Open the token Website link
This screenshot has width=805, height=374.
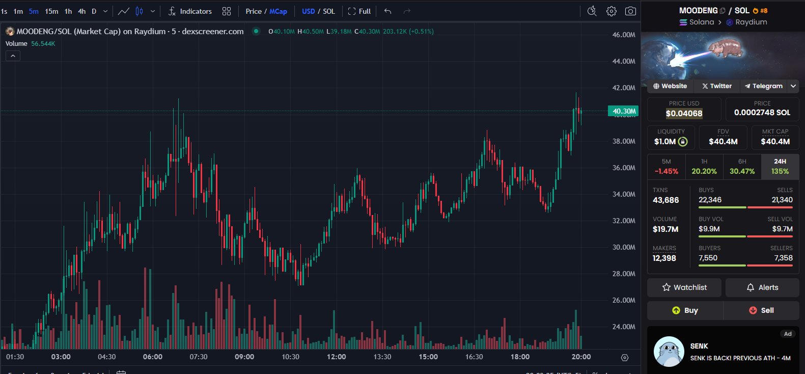[x=670, y=86]
